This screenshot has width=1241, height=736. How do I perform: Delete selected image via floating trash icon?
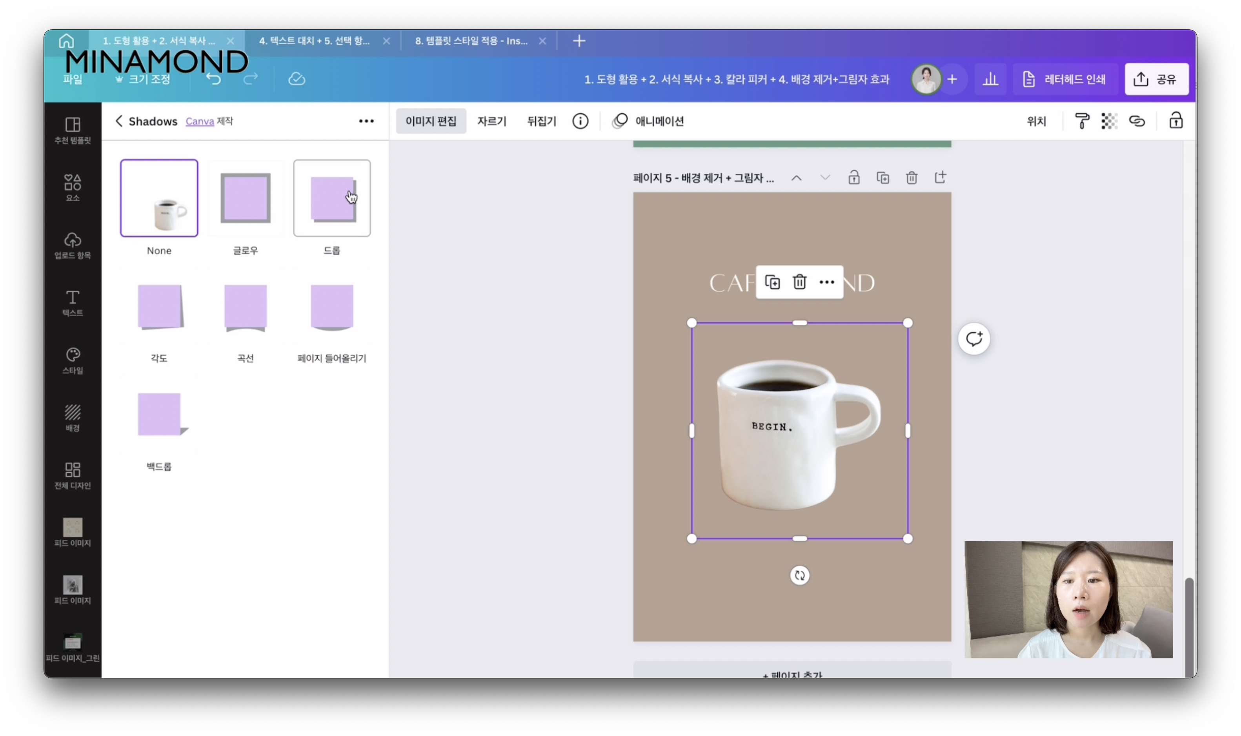[x=799, y=282]
